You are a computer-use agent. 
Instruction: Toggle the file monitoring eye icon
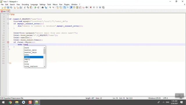(87, 7)
